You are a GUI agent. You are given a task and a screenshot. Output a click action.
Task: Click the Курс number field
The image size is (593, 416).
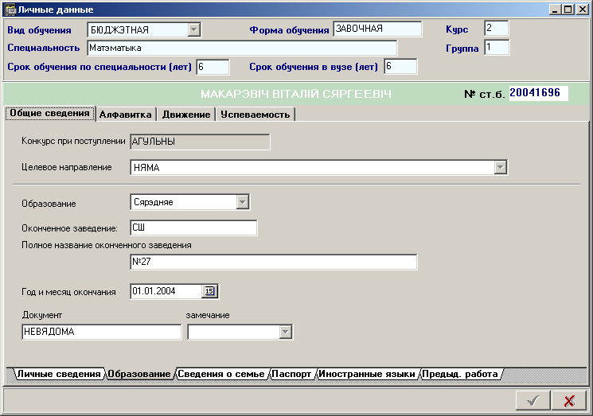(x=495, y=28)
